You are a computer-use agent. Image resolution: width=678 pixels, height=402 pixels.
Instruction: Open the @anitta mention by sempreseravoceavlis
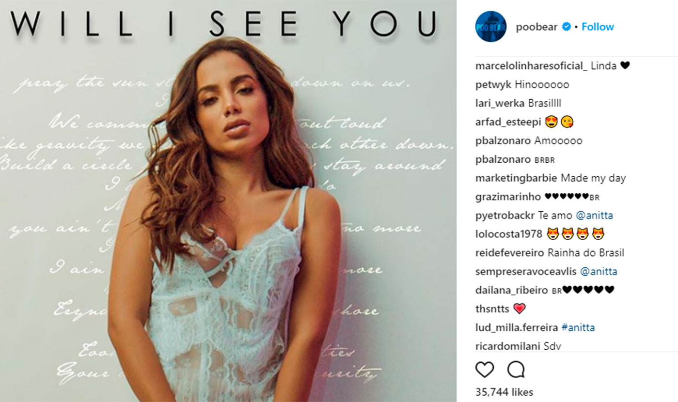599,272
